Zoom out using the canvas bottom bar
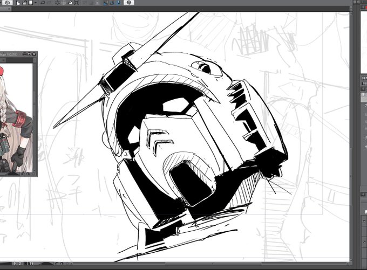 click(15, 264)
